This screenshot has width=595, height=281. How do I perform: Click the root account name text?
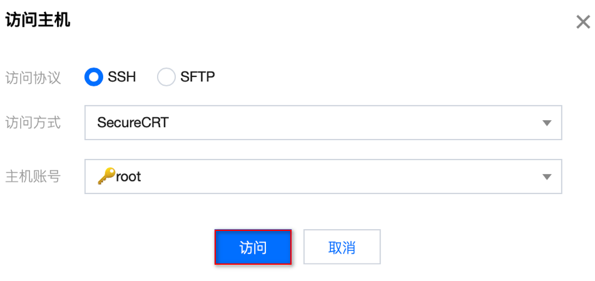coord(129,176)
